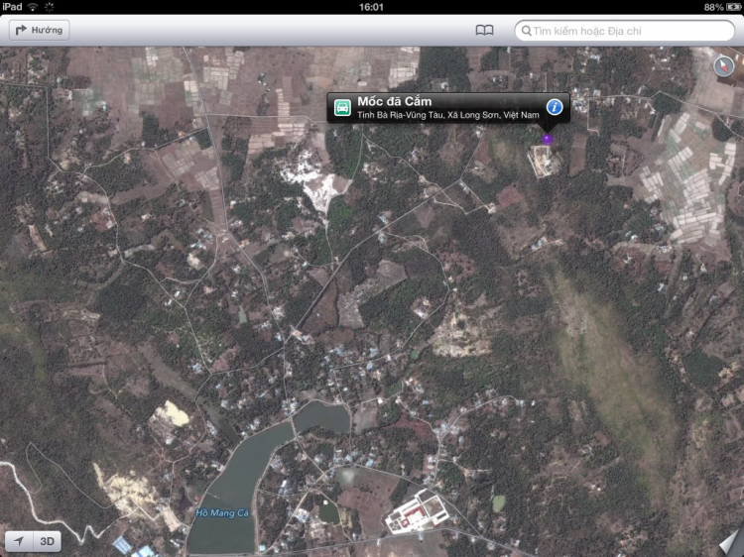Viewport: 744px width, 557px height.
Task: Tap the magnifier icon in search field
Action: click(x=526, y=31)
